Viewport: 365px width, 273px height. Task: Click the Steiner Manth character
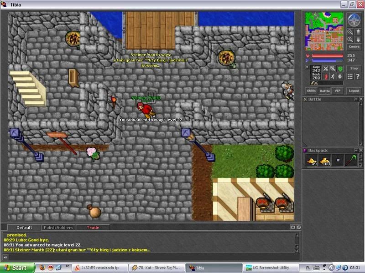[x=146, y=110]
